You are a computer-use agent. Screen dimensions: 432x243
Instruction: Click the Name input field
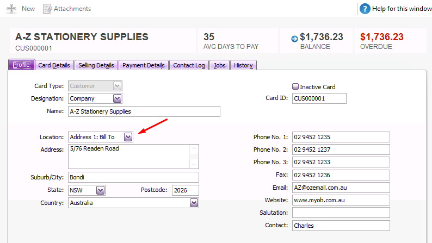144,111
